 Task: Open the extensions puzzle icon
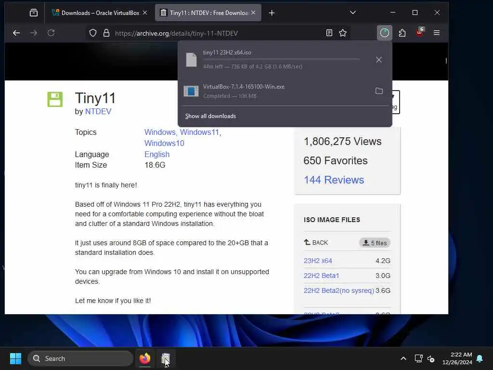coord(402,33)
